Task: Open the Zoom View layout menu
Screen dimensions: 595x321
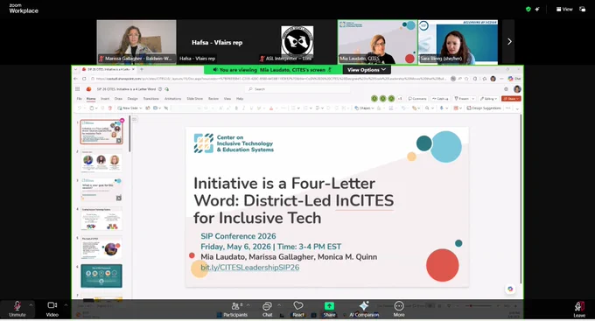Action: tap(564, 9)
